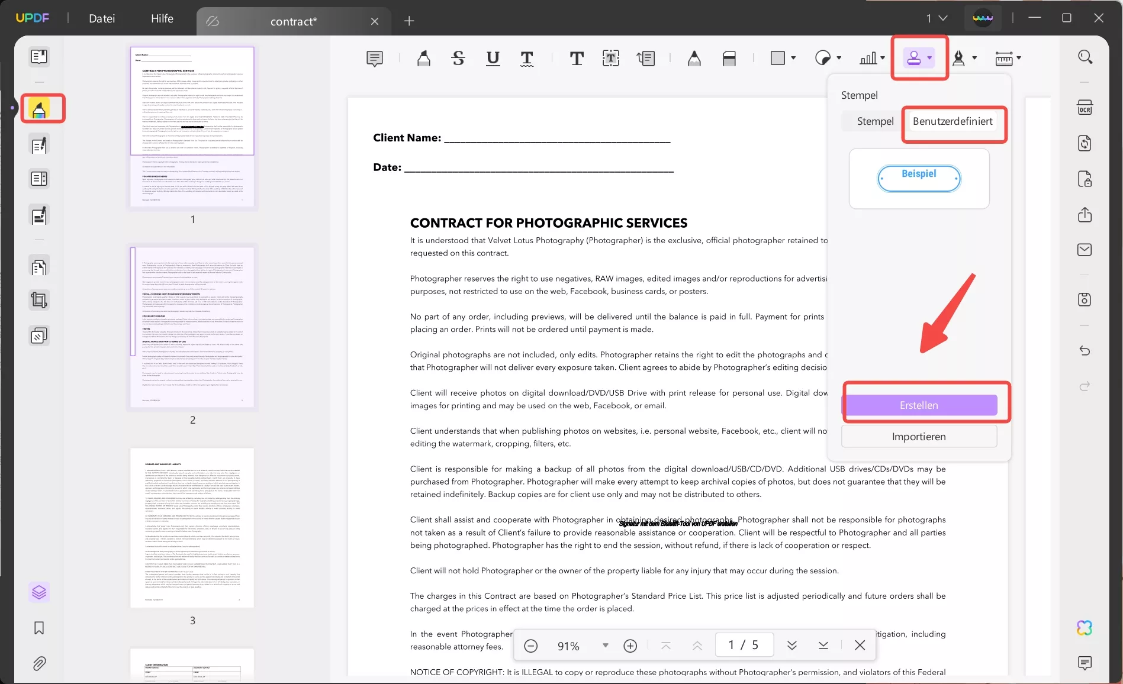Viewport: 1123px width, 684px height.
Task: Click the Importieren button
Action: [x=919, y=437]
